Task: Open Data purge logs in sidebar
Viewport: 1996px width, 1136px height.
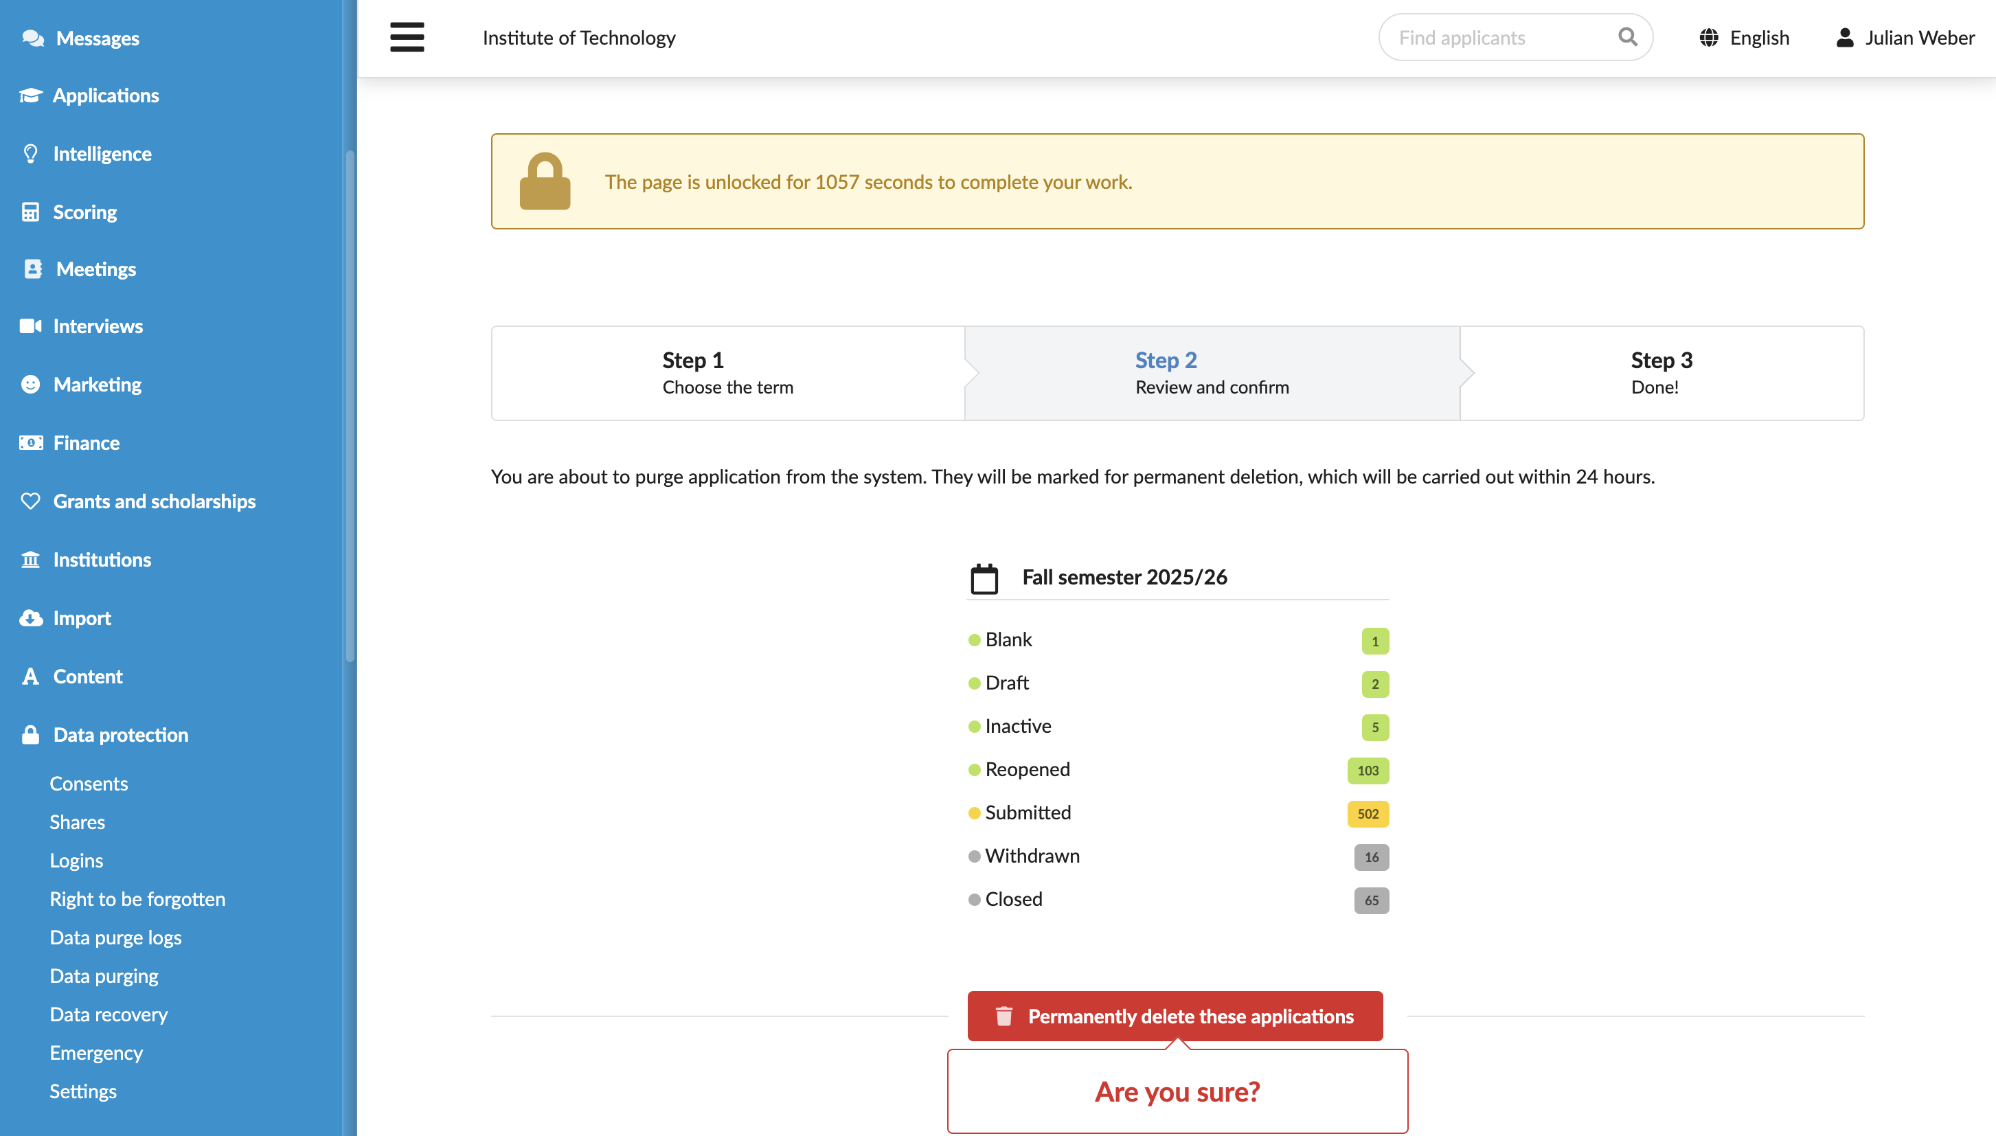Action: 115,937
